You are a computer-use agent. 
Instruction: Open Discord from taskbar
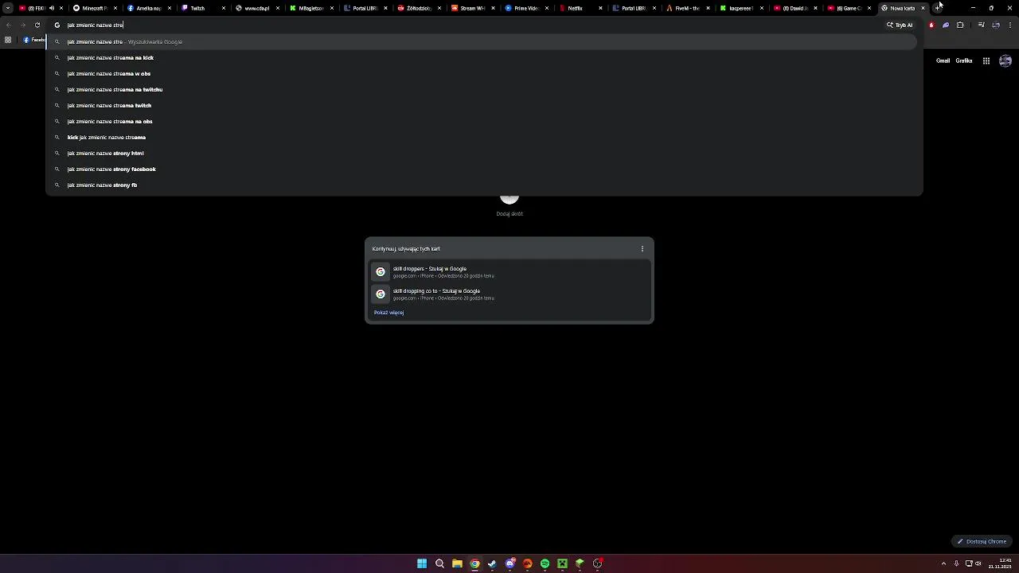[x=509, y=563]
